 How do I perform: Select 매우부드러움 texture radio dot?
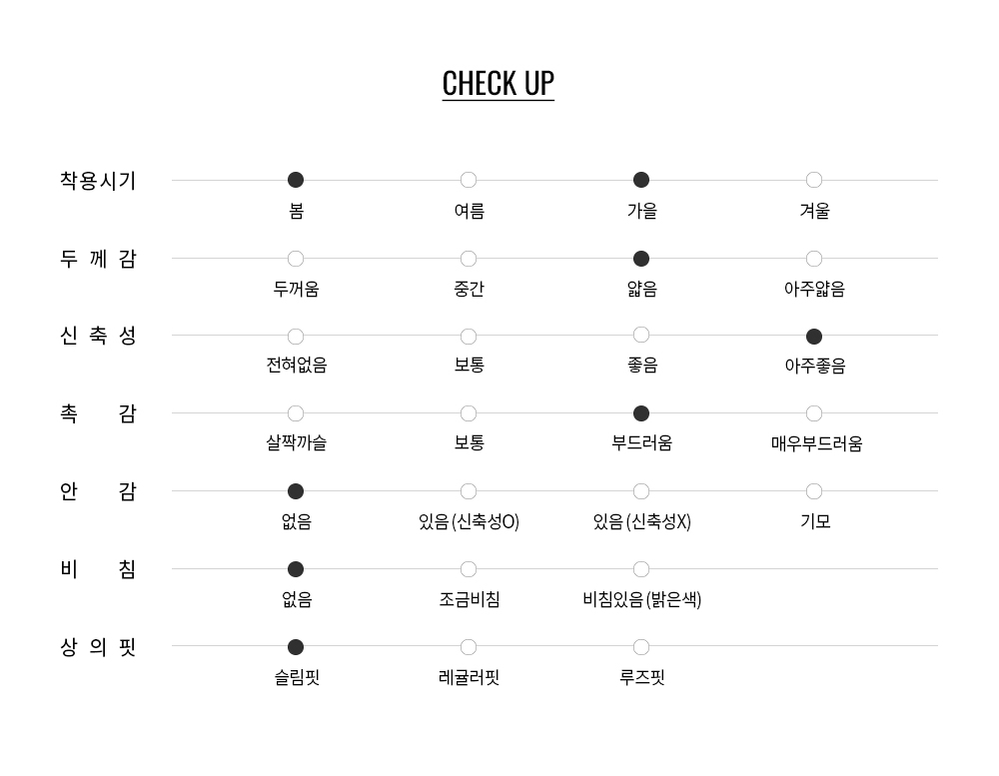coord(814,413)
